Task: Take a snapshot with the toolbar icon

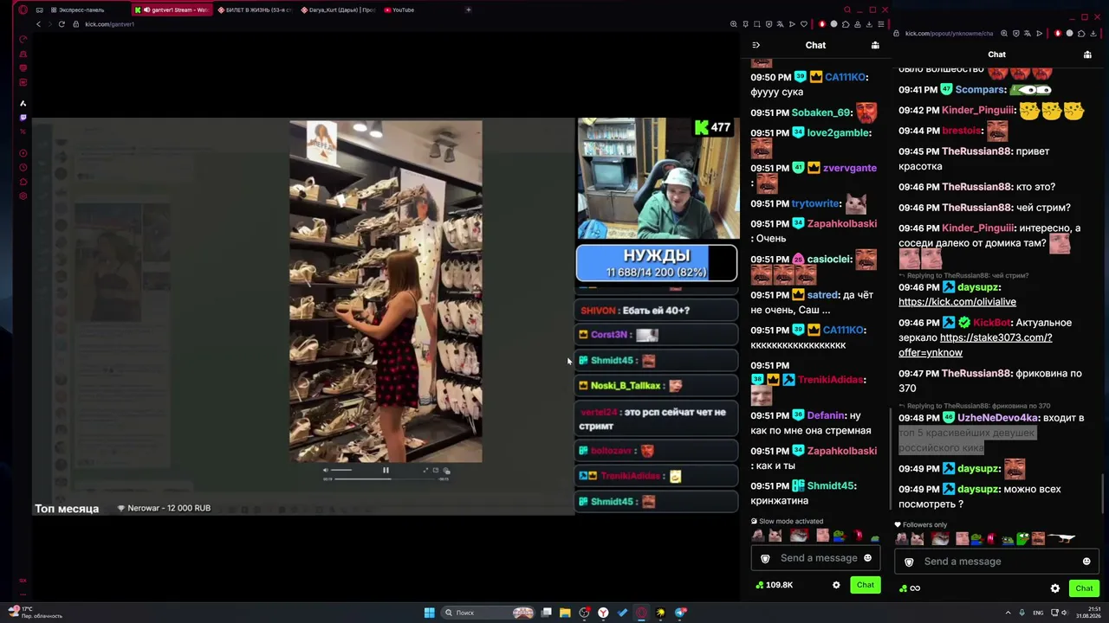Action: point(757,24)
